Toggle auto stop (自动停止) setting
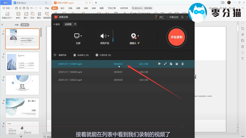This screenshot has height=138, width=246. coord(81,55)
